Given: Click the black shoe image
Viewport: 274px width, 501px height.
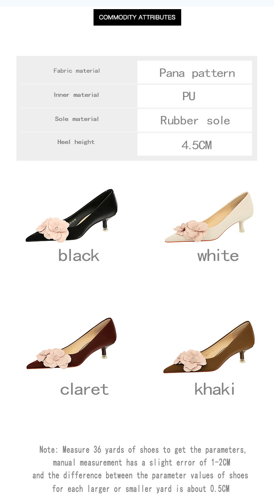Looking at the screenshot, I should coord(72,216).
